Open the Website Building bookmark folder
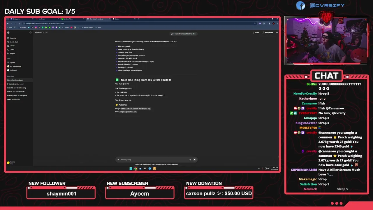Viewport: 373px width, 210px height. (x=87, y=27)
